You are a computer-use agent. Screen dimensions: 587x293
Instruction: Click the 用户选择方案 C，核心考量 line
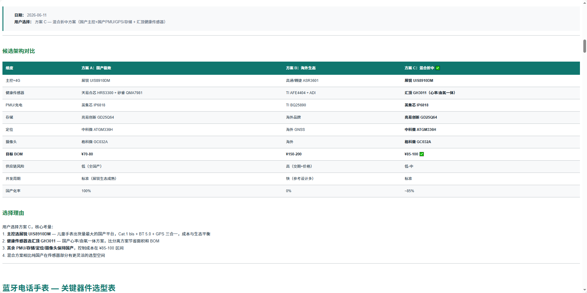[x=28, y=227]
